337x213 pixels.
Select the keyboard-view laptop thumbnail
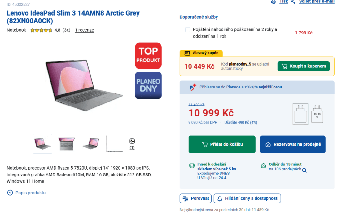pyautogui.click(x=66, y=144)
